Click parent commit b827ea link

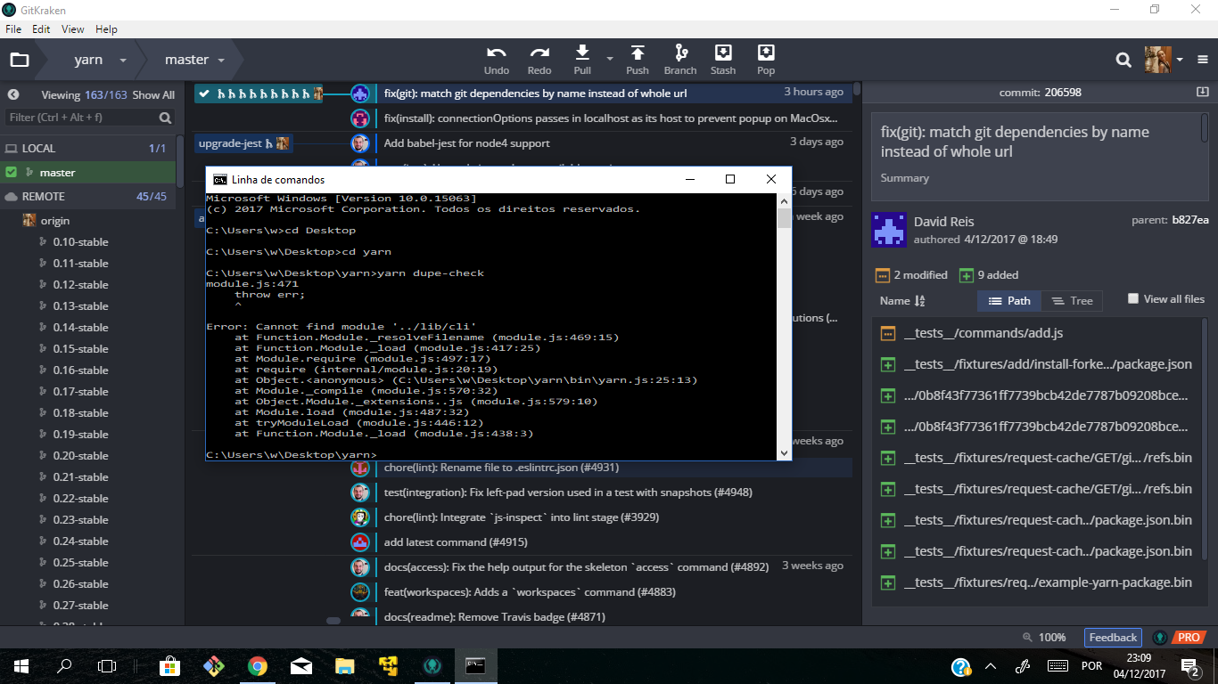[1190, 220]
